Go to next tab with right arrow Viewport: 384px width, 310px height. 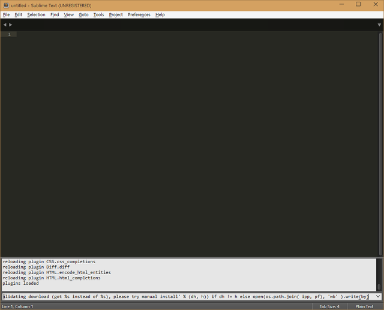point(11,25)
